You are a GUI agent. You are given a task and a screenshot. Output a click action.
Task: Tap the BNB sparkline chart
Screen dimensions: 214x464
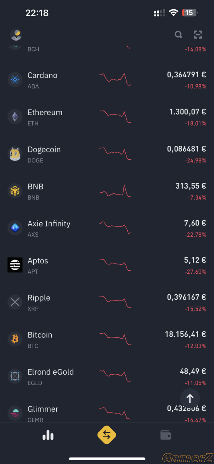click(115, 191)
